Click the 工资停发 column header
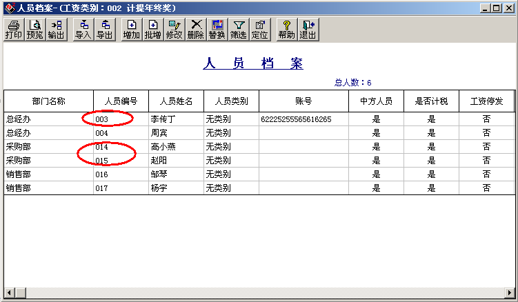The image size is (518, 302). [x=486, y=101]
